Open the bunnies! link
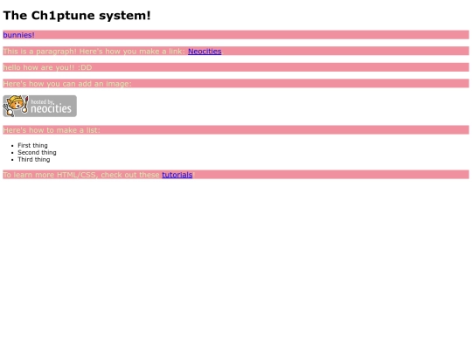Image resolution: width=472 pixels, height=354 pixels. point(18,35)
